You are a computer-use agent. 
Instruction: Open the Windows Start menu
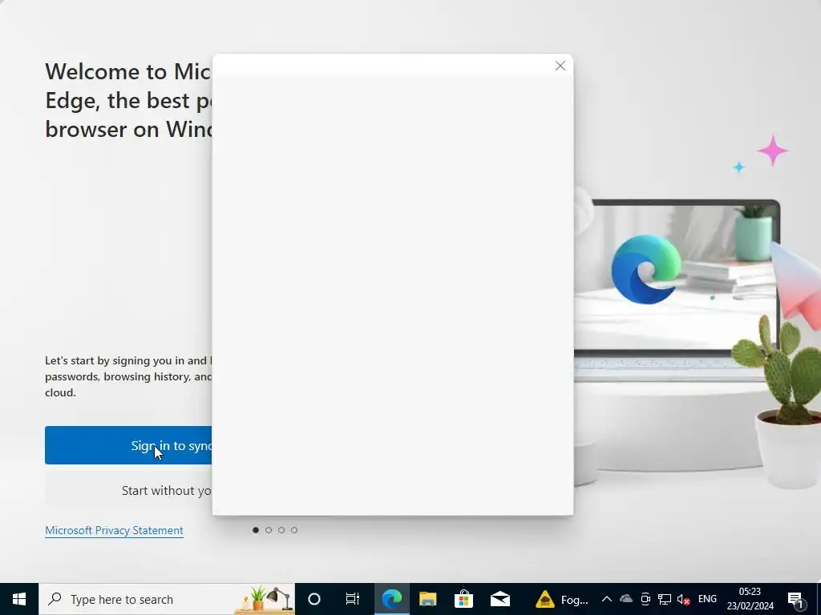point(19,599)
